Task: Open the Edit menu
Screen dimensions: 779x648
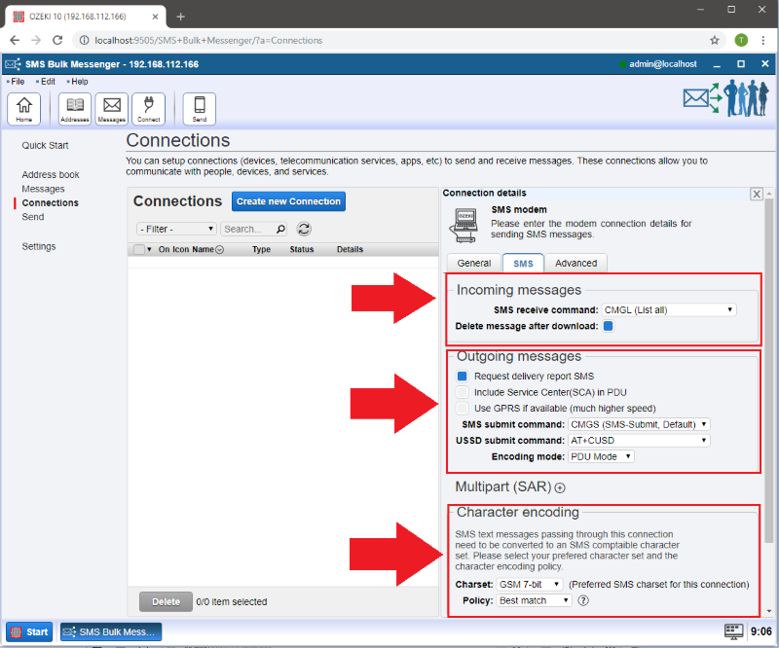Action: 48,82
